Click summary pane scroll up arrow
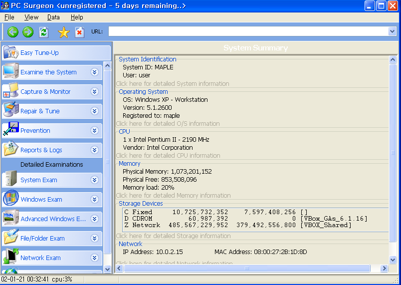 click(x=393, y=59)
